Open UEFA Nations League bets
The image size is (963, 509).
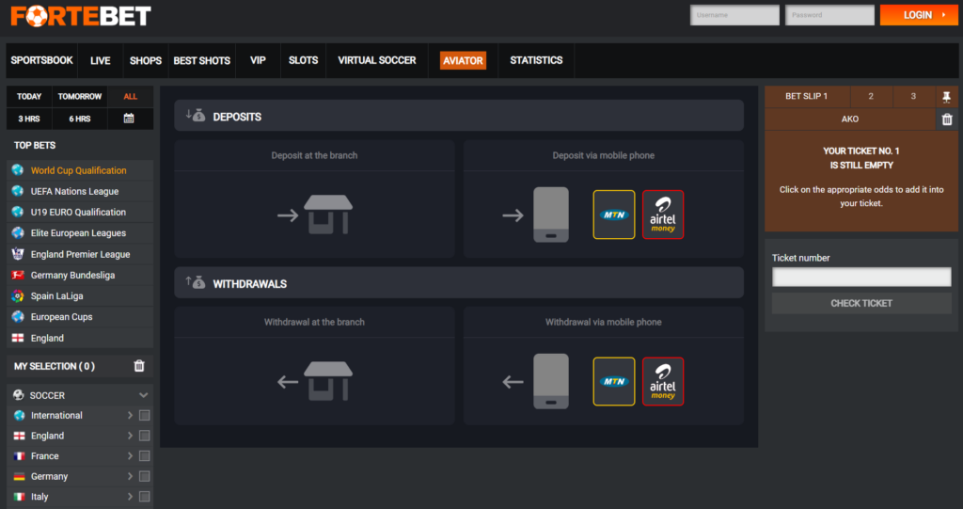pos(80,191)
